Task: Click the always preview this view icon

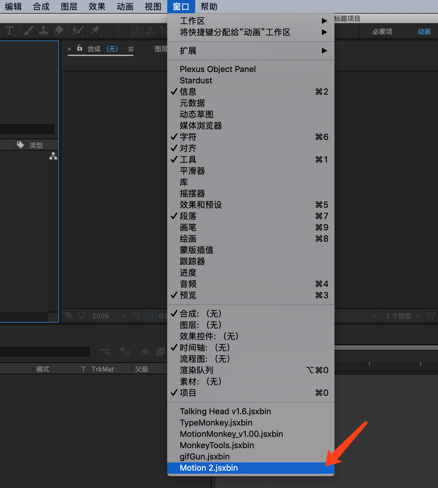Action: 69,315
